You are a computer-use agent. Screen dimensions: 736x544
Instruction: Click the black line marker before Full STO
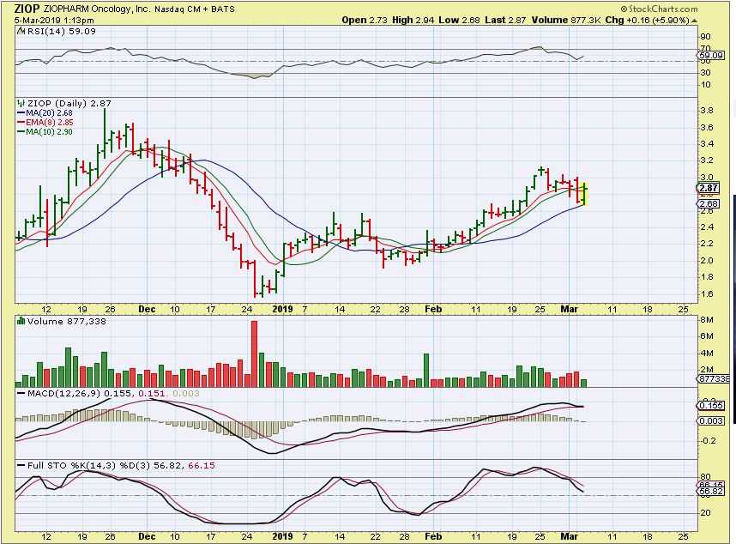coord(21,466)
